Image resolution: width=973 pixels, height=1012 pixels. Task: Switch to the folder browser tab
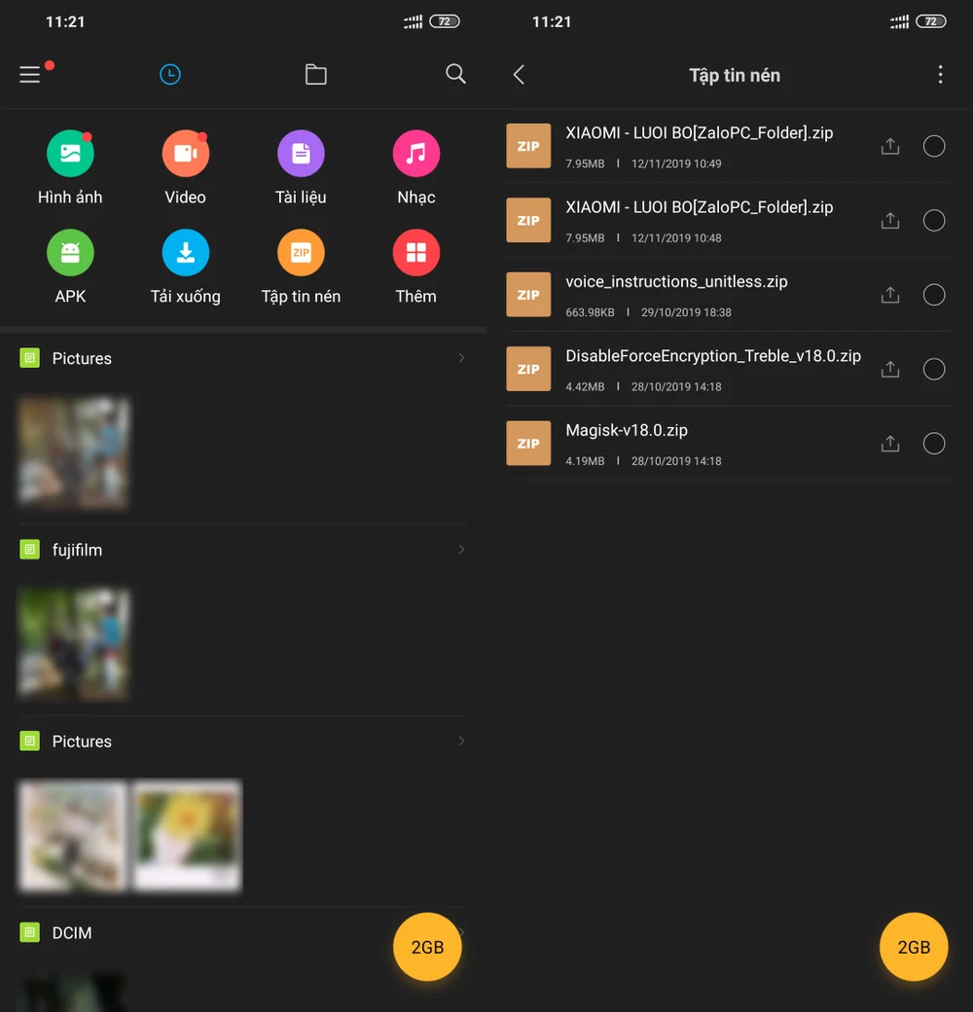(315, 75)
